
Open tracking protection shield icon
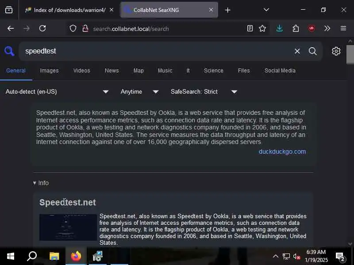point(73,28)
